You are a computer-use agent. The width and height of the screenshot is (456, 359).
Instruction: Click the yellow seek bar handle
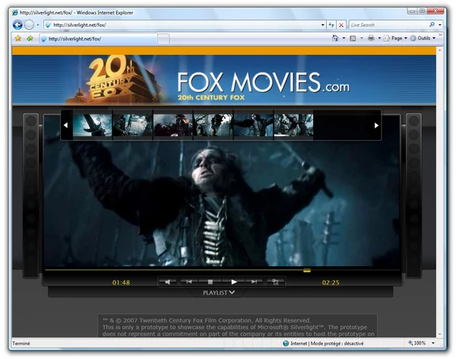pos(307,271)
